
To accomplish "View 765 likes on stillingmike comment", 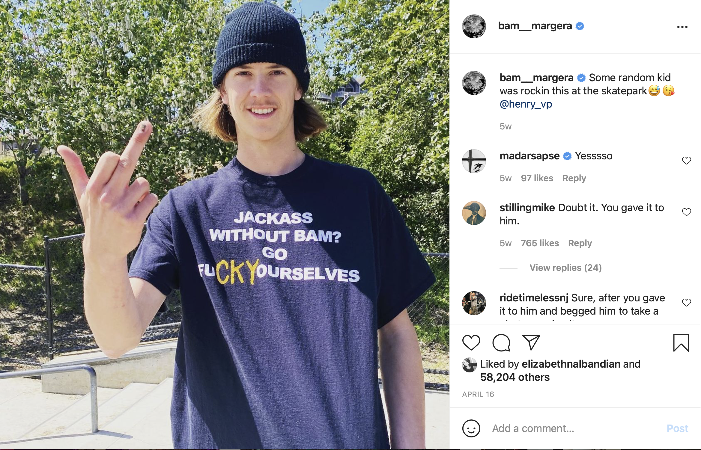I will click(x=540, y=243).
